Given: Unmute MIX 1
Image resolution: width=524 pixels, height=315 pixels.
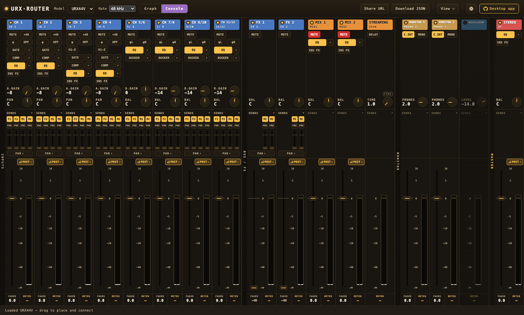Looking at the screenshot, I should [x=314, y=34].
